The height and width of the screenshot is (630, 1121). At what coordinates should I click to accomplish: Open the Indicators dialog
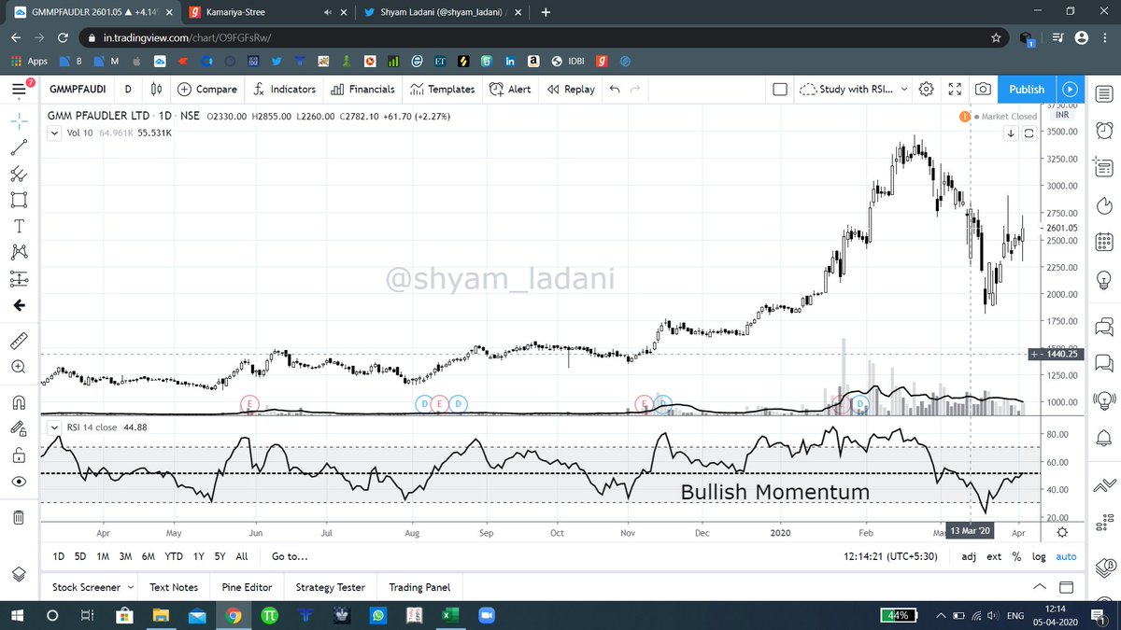coord(284,90)
